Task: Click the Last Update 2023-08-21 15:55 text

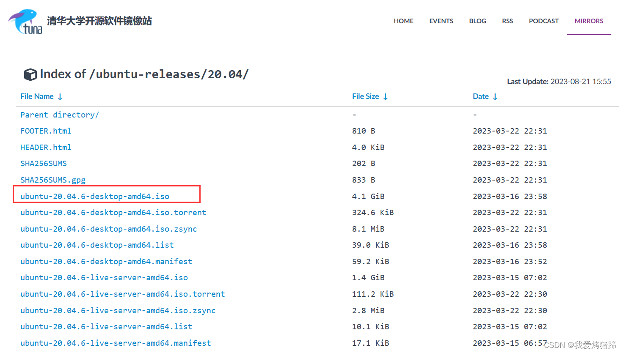Action: [x=559, y=82]
